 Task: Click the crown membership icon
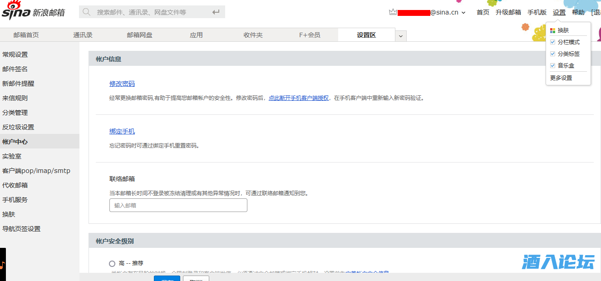pos(393,12)
